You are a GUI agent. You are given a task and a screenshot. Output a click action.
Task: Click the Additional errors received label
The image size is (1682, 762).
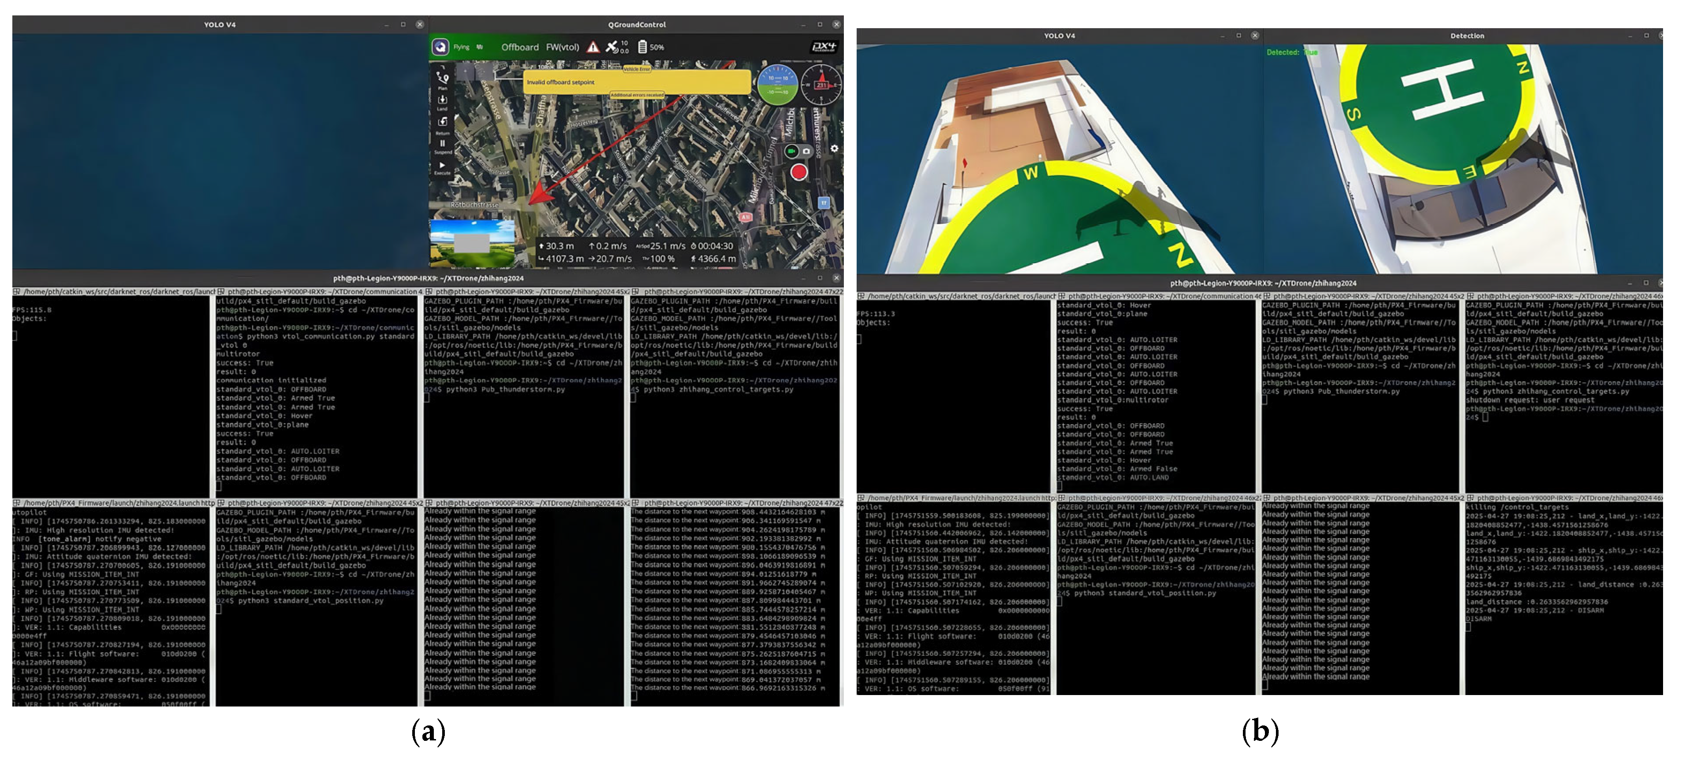(636, 95)
